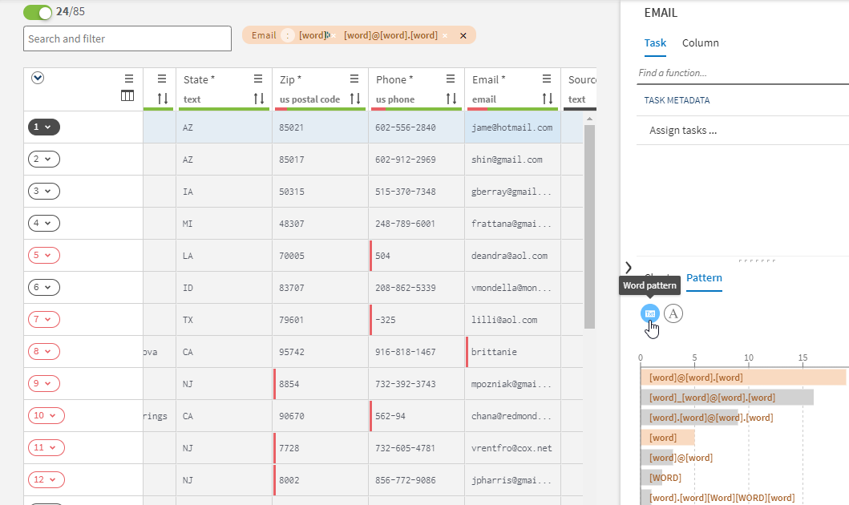Sort the Phone column
Image resolution: width=849 pixels, height=505 pixels.
pos(451,99)
